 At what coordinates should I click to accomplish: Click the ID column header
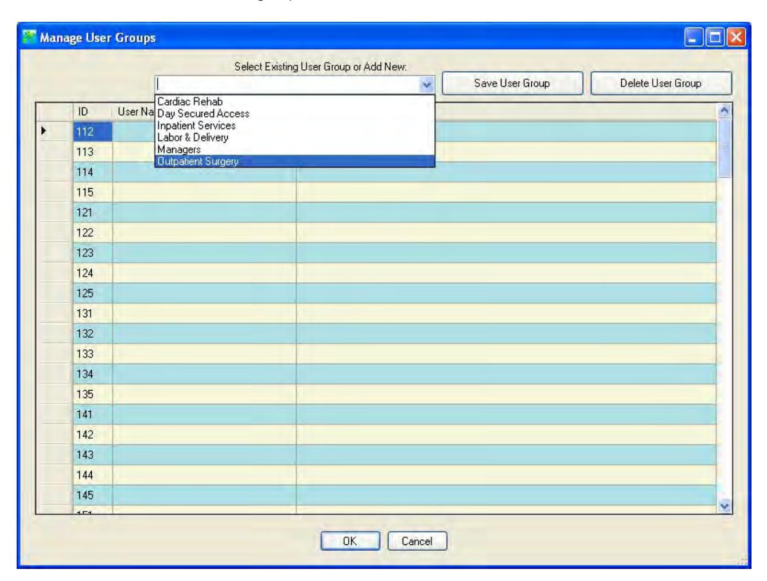click(93, 112)
